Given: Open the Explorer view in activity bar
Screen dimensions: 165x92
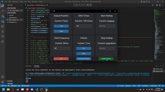Looking at the screenshot, I should click(x=3, y=6).
